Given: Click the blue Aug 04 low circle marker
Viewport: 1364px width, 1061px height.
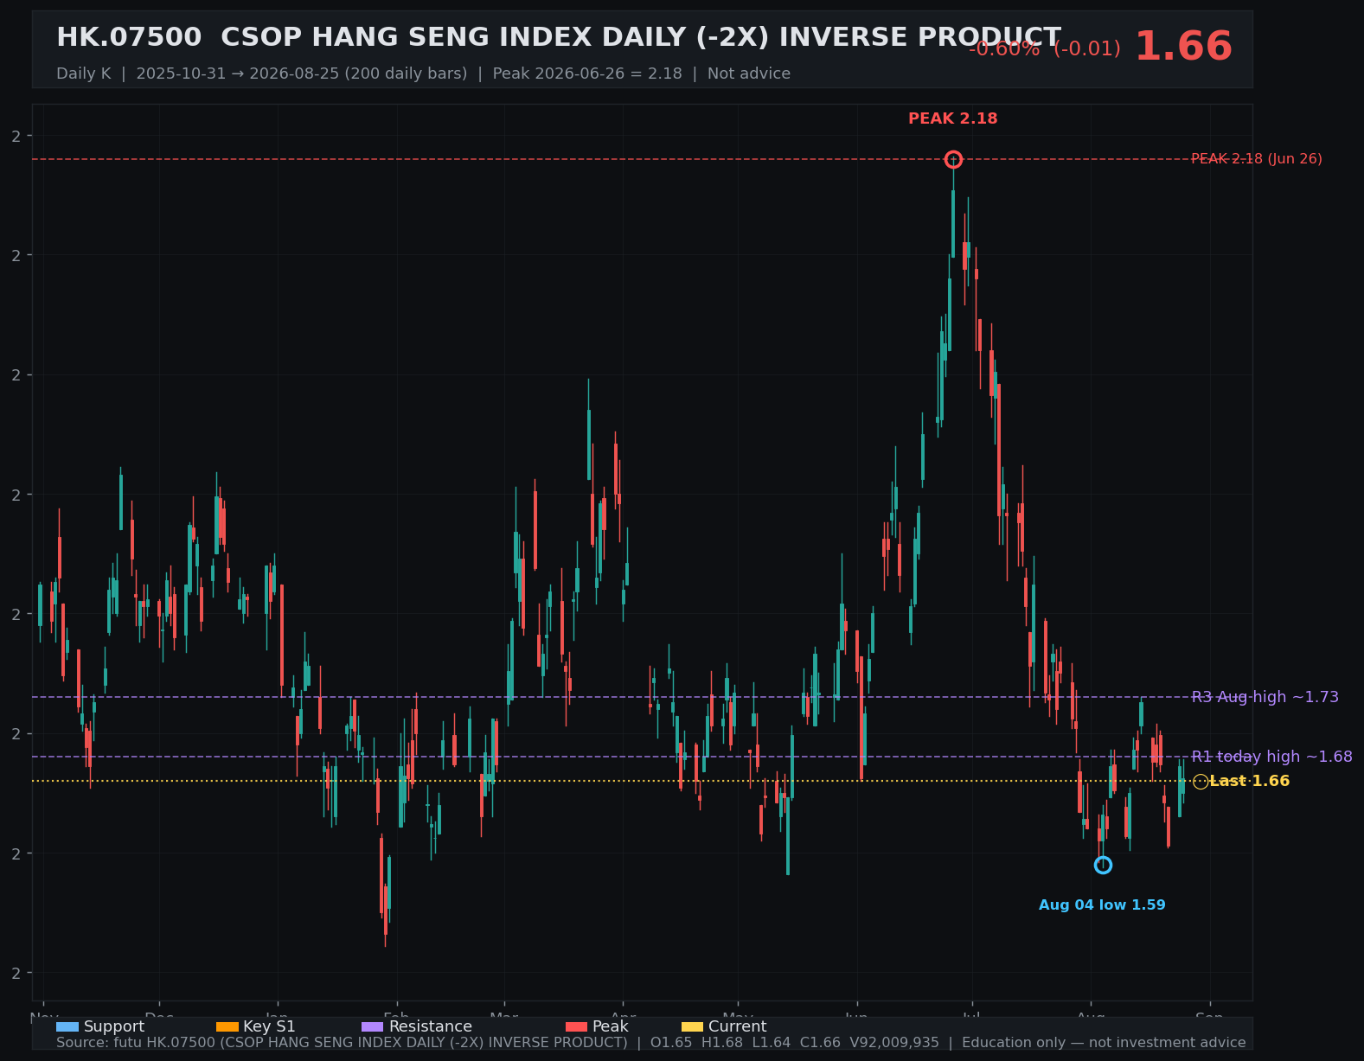Looking at the screenshot, I should tap(1103, 865).
